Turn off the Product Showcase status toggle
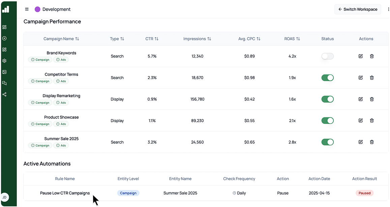Screen dimensions: 390x207 click(327, 120)
